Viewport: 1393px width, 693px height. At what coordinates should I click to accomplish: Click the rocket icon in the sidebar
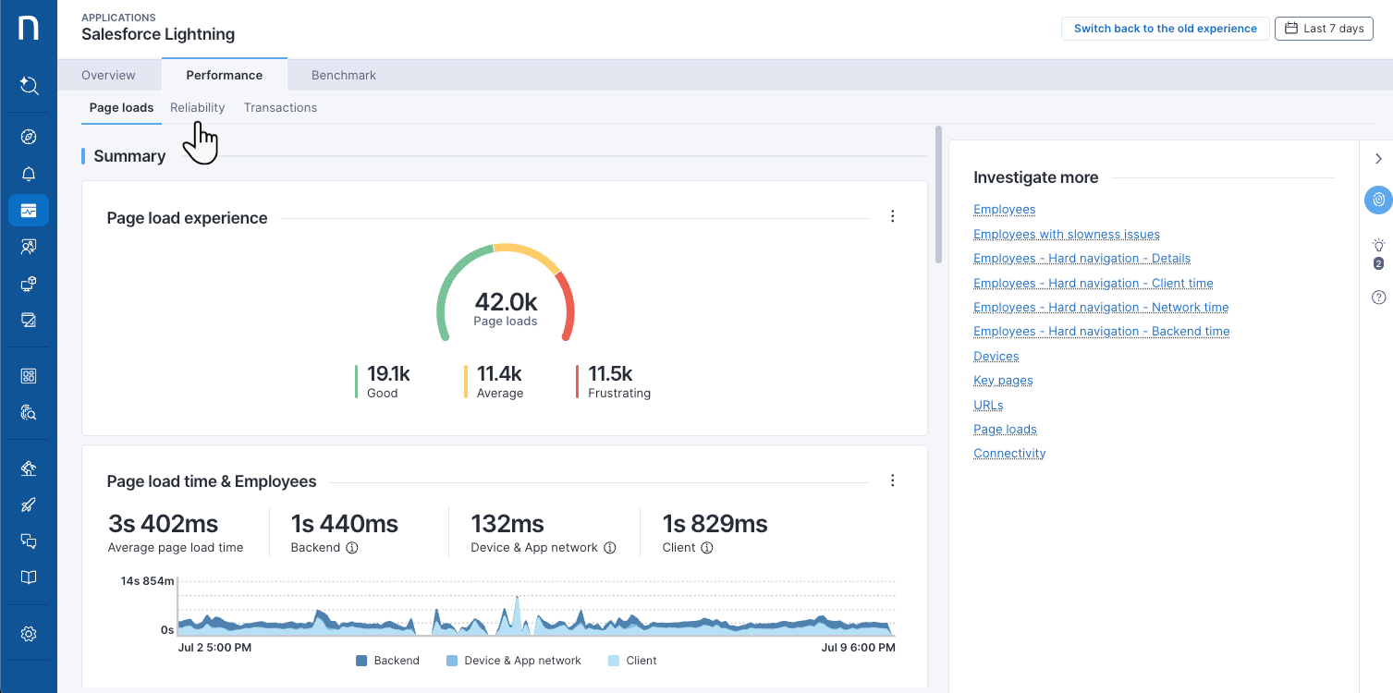pyautogui.click(x=29, y=505)
